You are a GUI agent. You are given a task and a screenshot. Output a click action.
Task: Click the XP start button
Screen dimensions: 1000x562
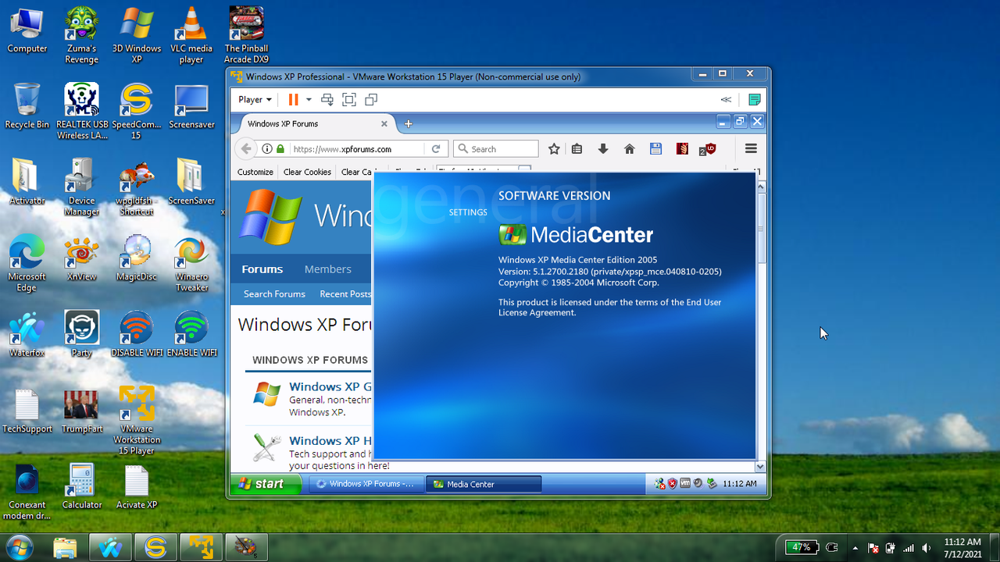266,484
